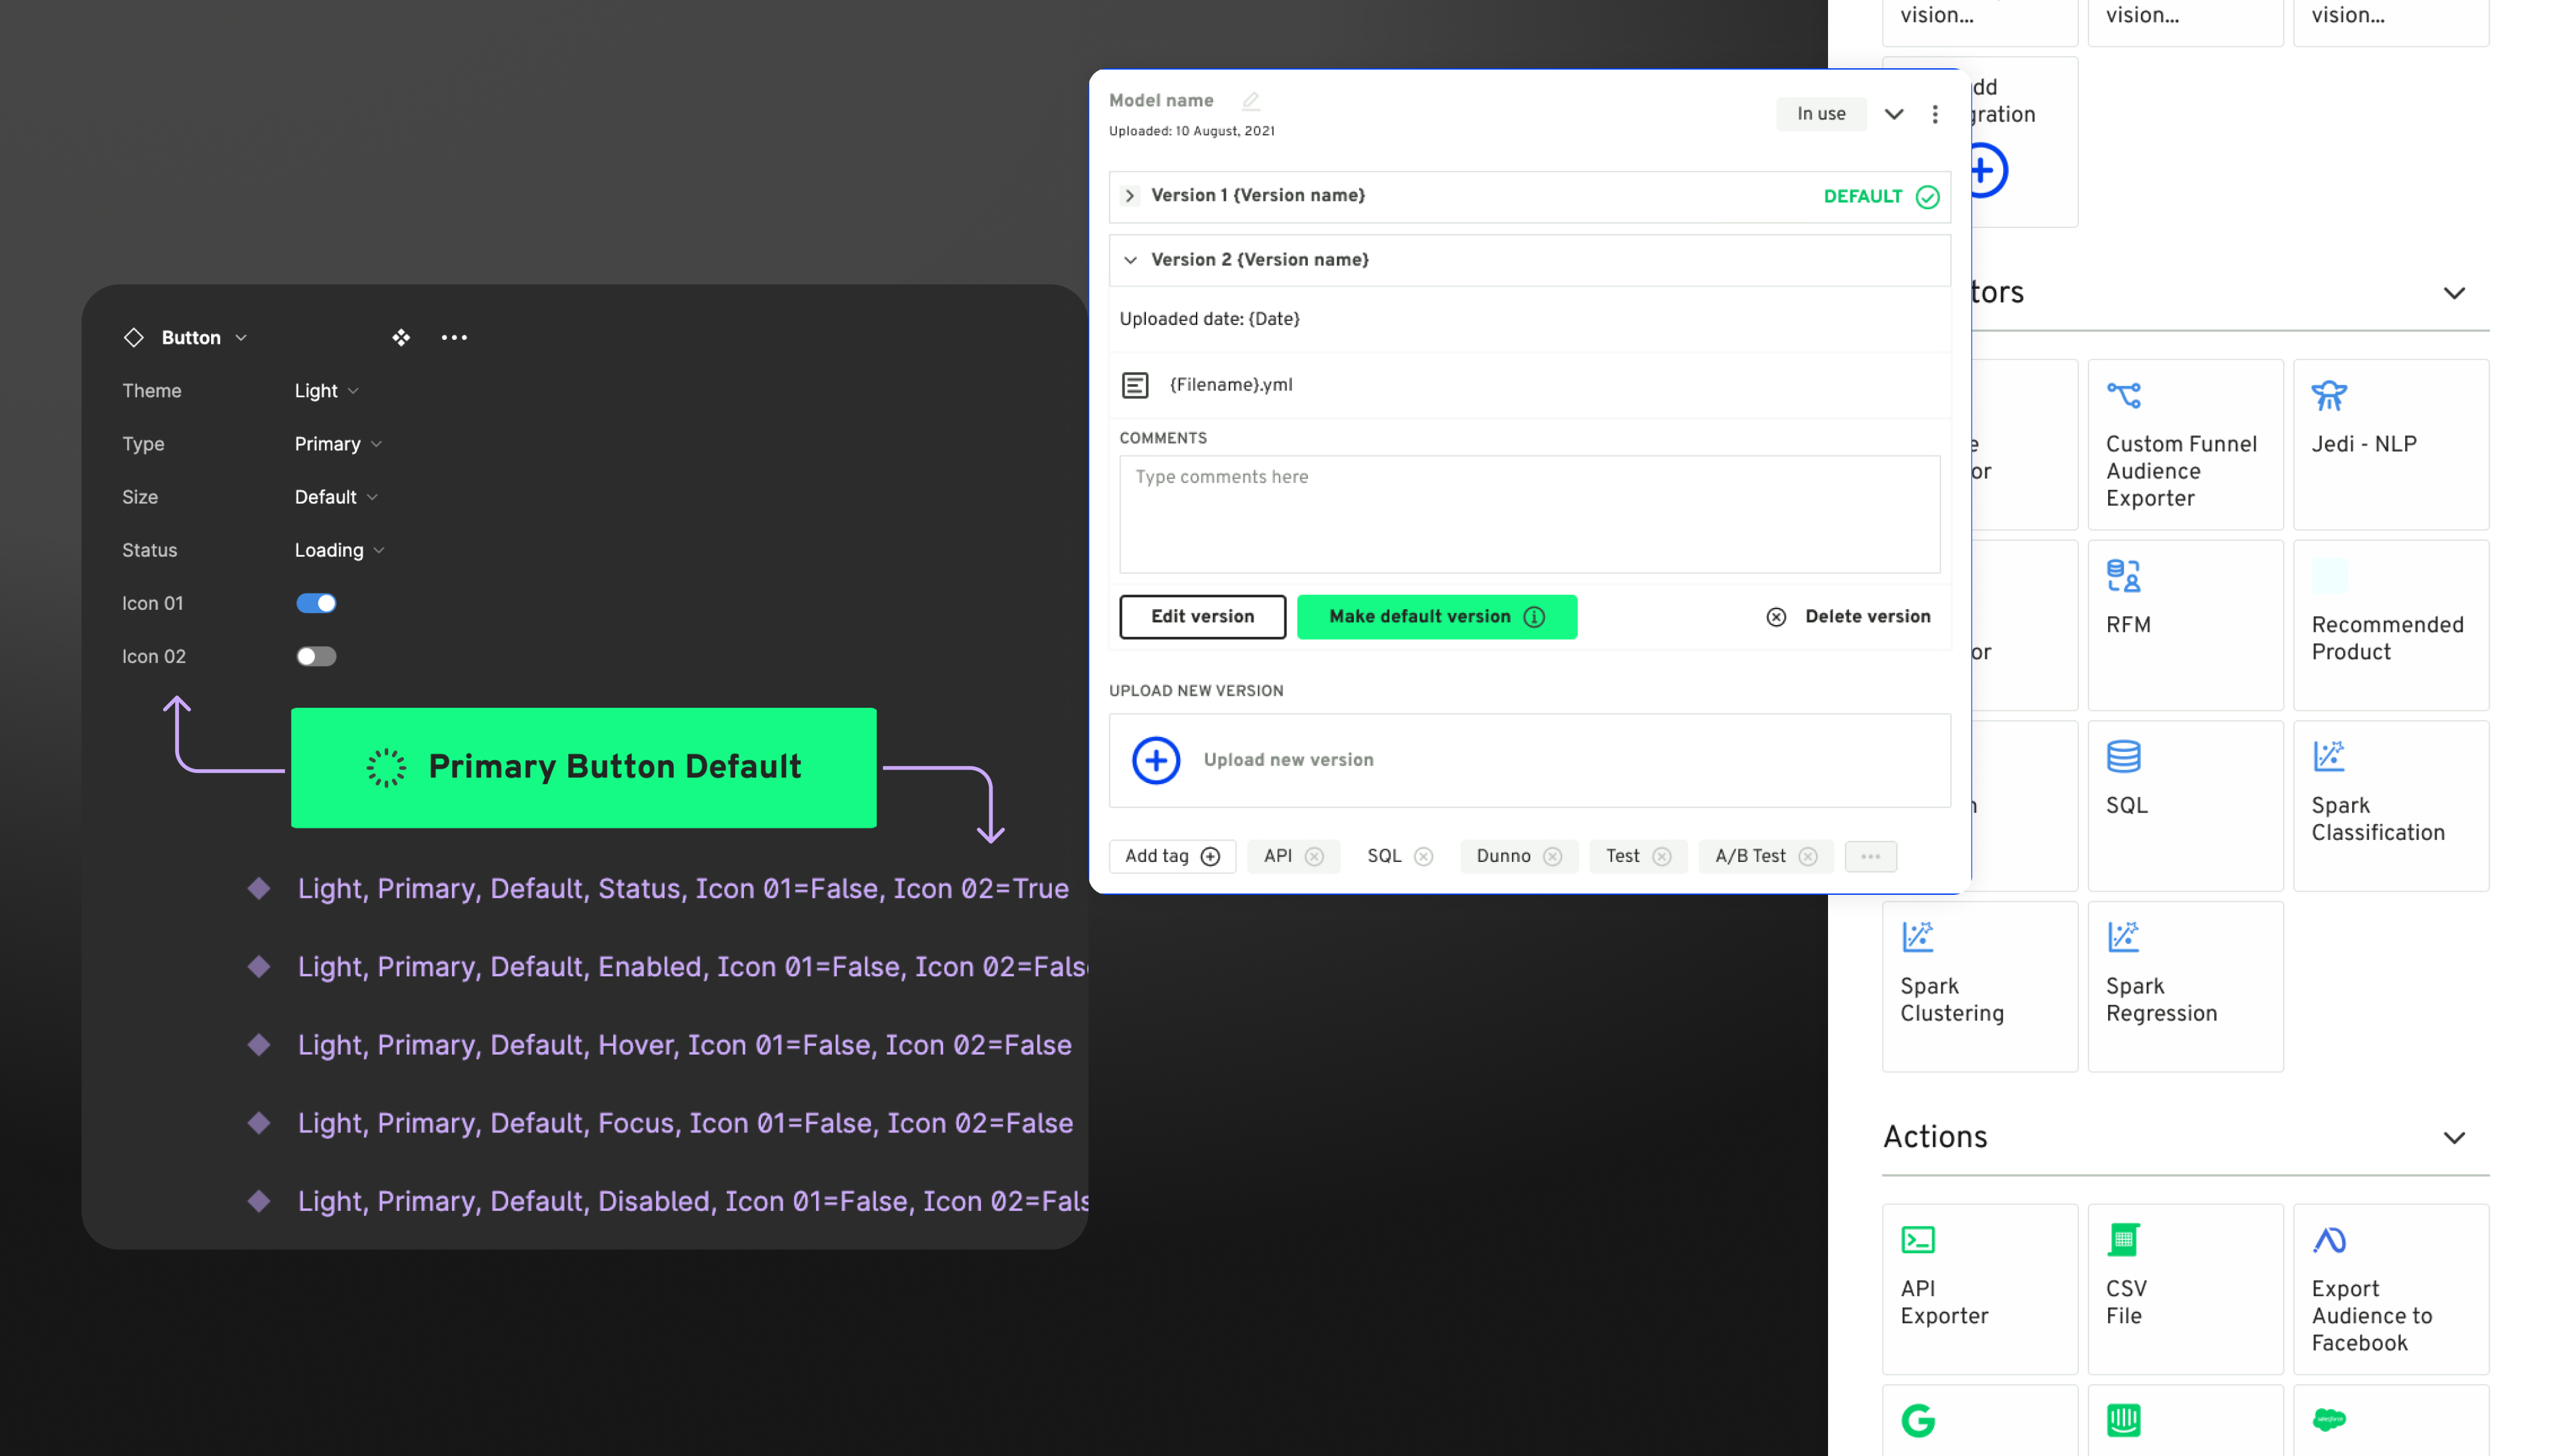Click the "Uploaded: 10 August, 2021" text
The width and height of the screenshot is (2560, 1456).
pyautogui.click(x=1191, y=131)
